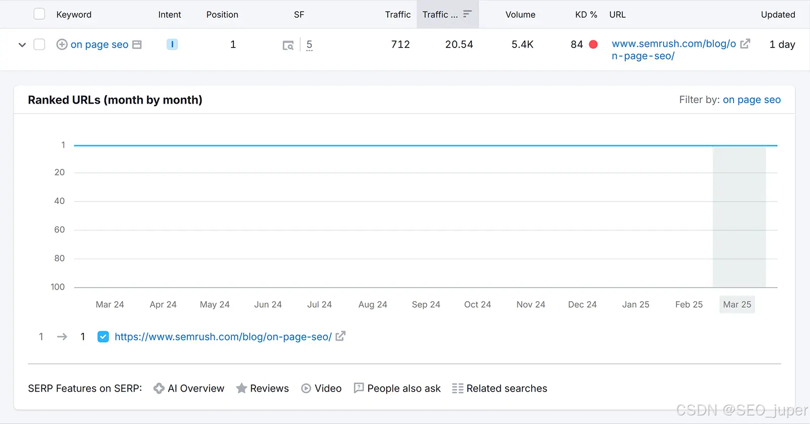810x424 pixels.
Task: Open https://www.semrush.com/blog/on-page-seo/ below chart
Action: click(223, 337)
